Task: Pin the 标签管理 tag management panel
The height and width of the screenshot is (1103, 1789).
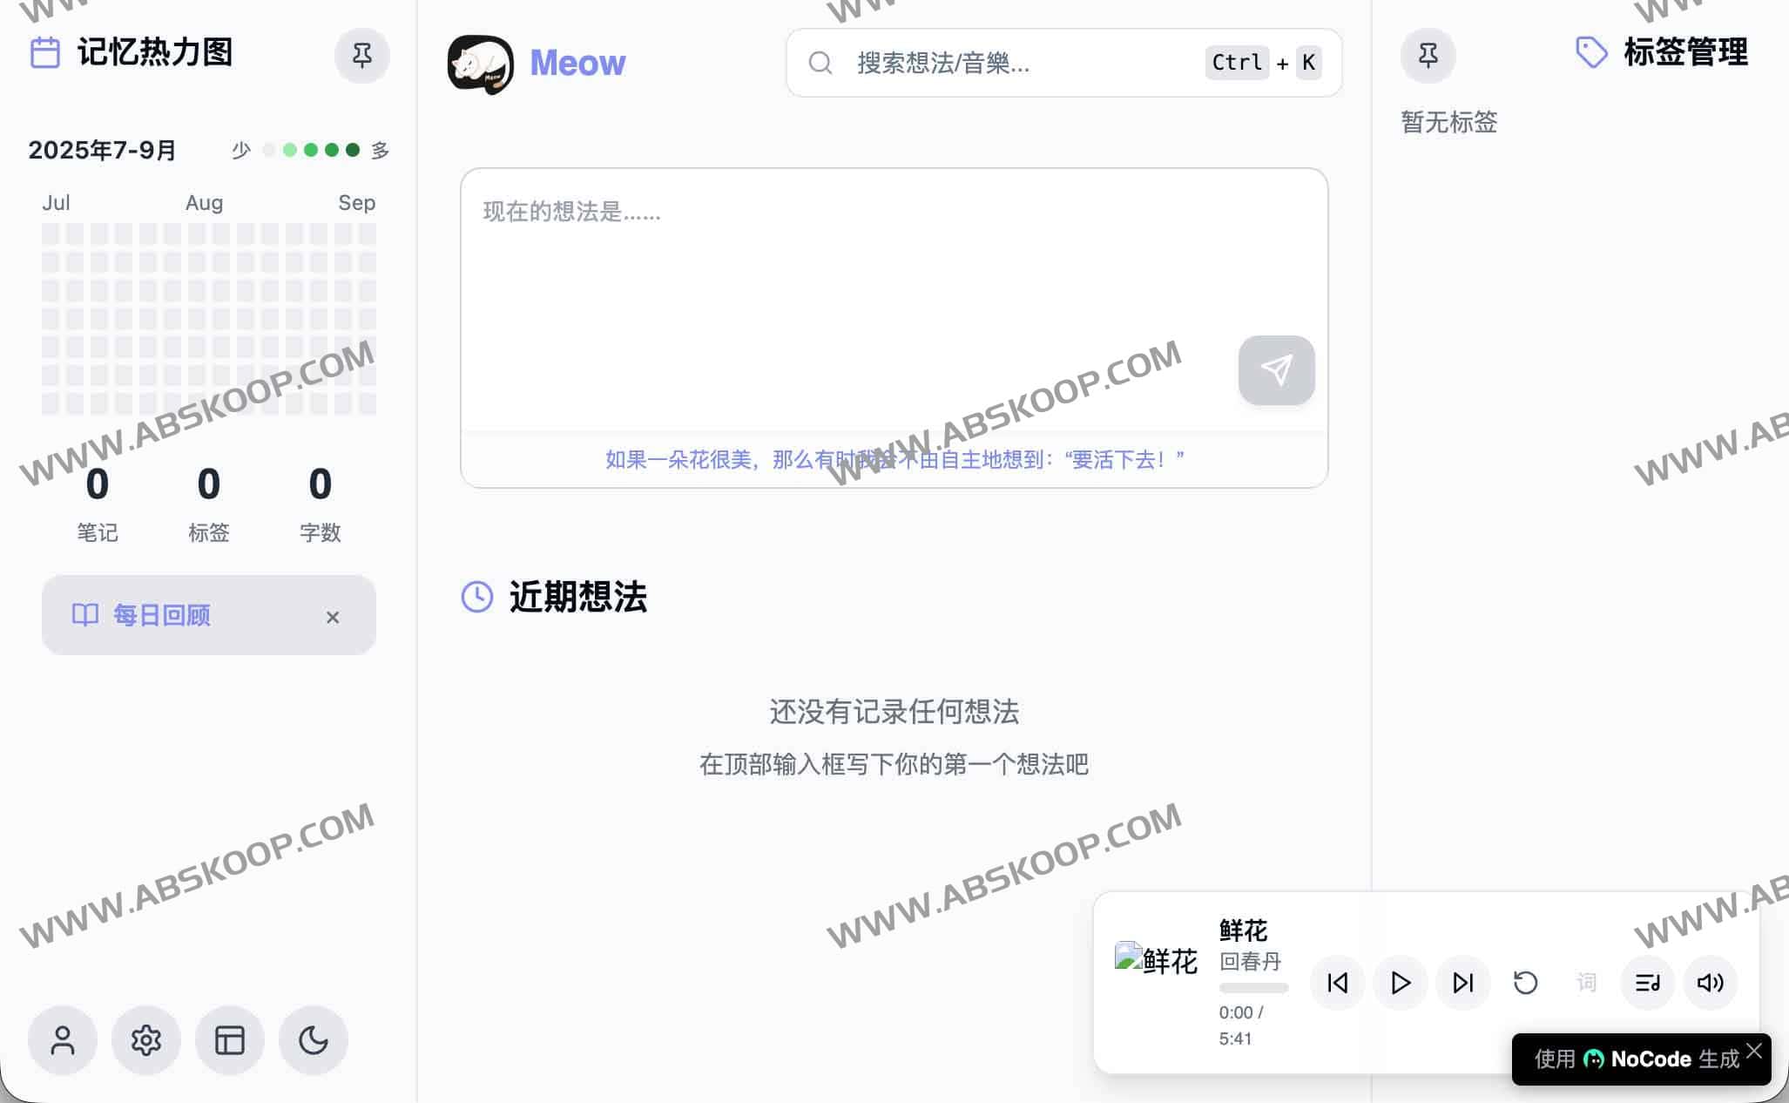Action: 1428,55
